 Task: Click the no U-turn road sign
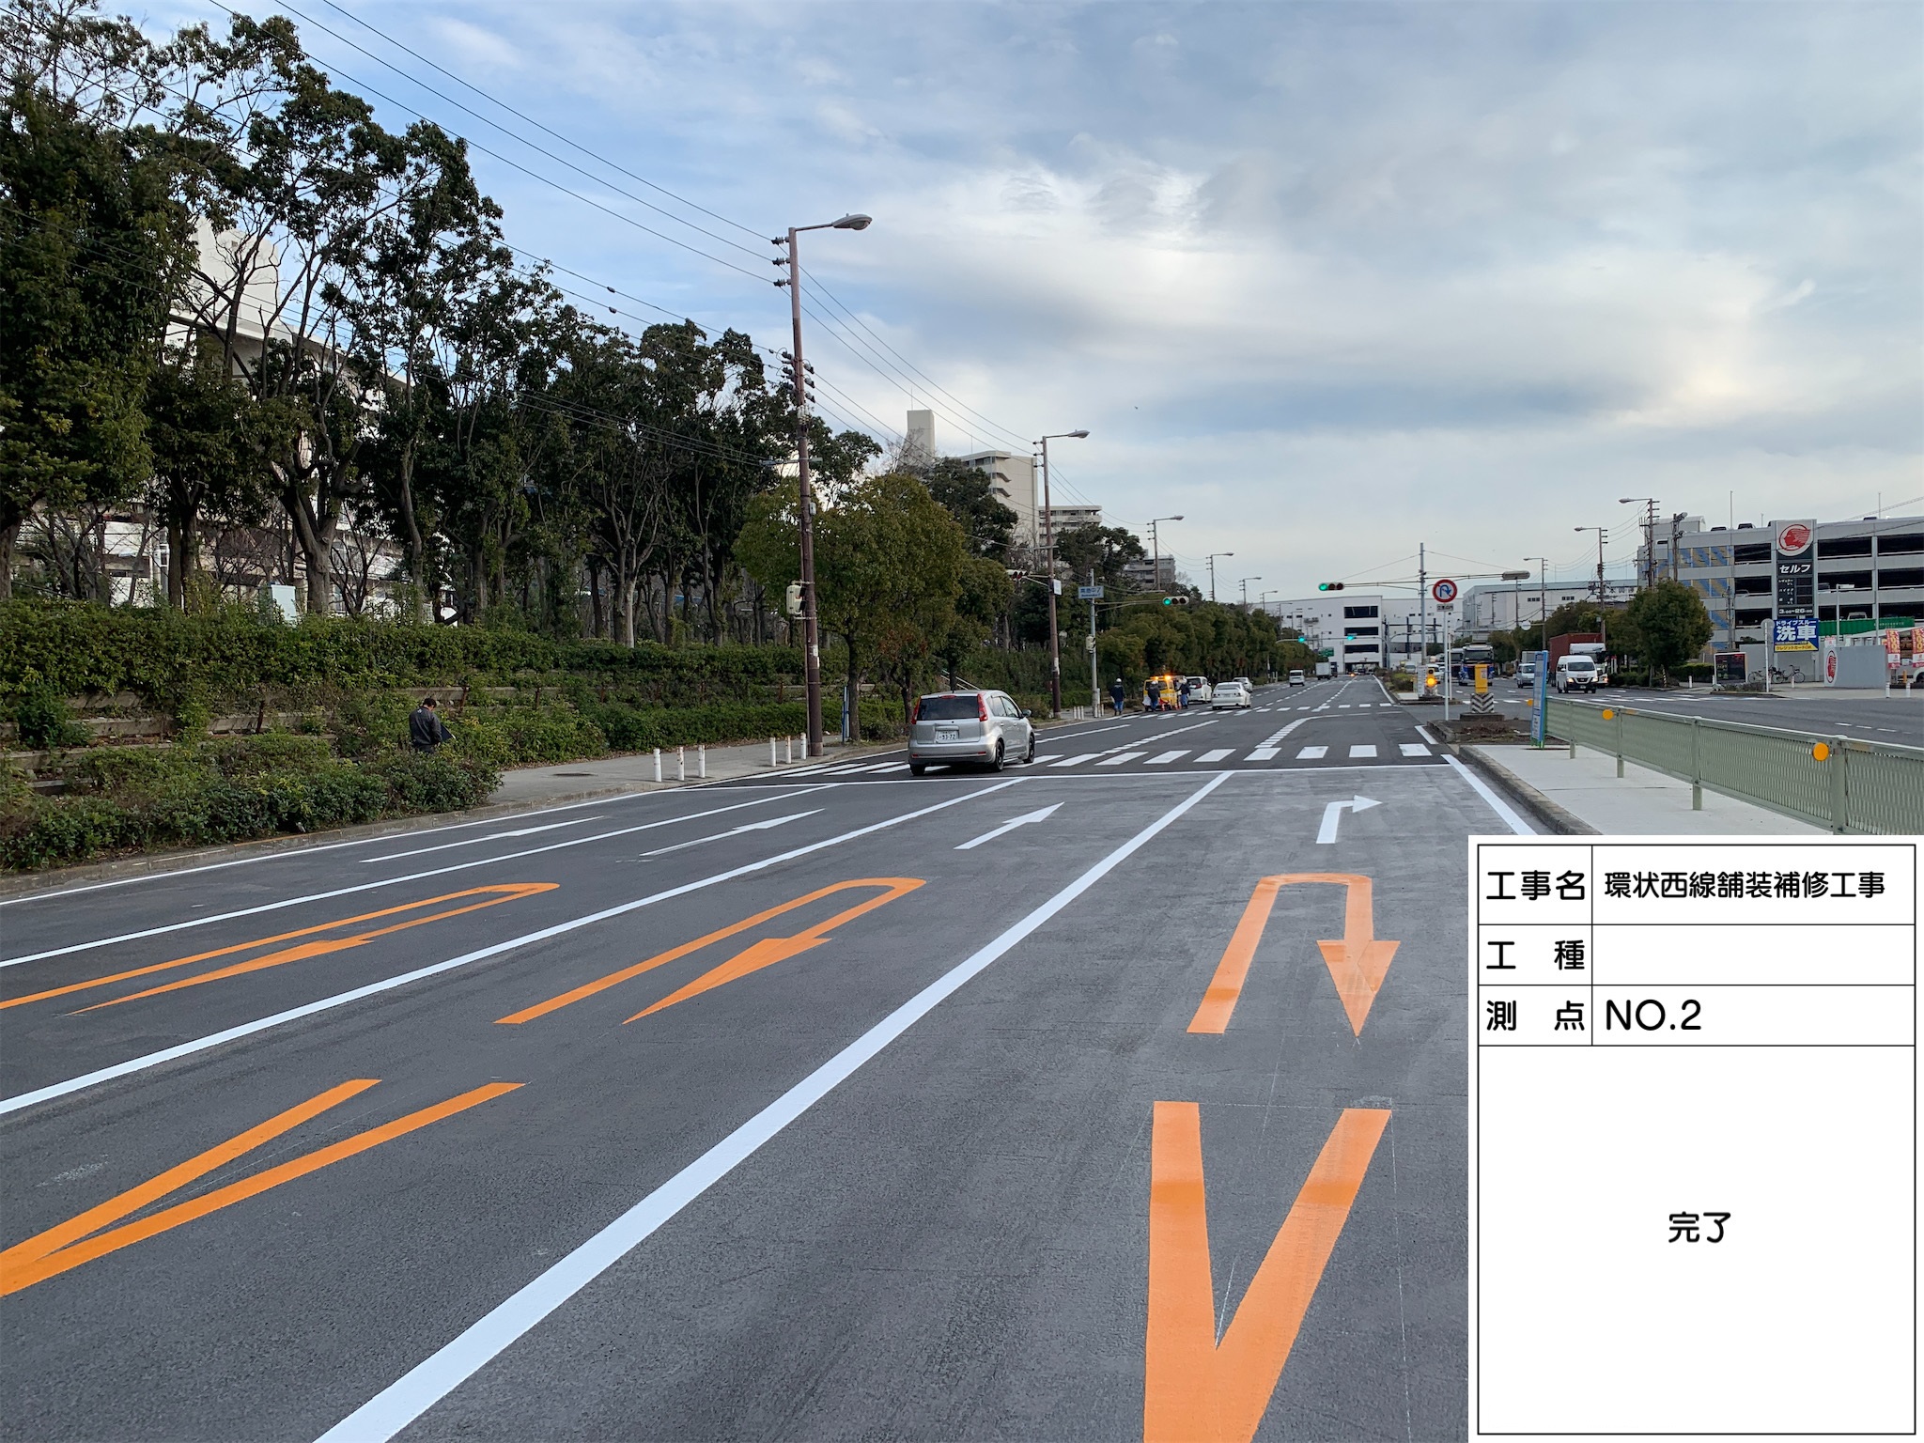[1444, 591]
